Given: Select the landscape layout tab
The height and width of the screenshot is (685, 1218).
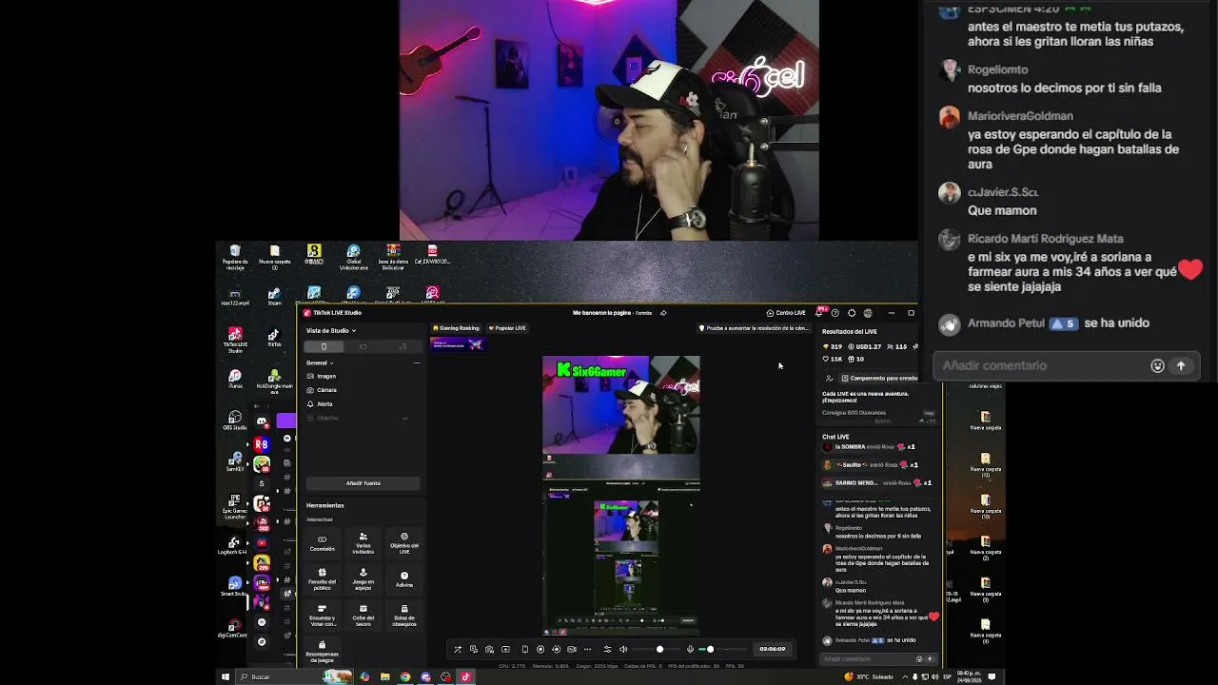Looking at the screenshot, I should pyautogui.click(x=363, y=346).
